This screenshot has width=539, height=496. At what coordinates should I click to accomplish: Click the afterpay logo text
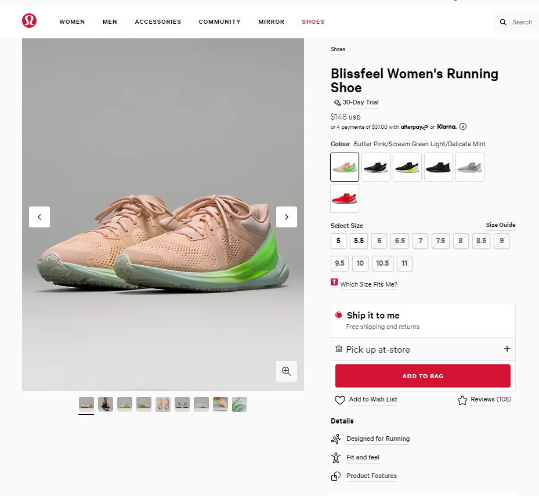pyautogui.click(x=414, y=127)
